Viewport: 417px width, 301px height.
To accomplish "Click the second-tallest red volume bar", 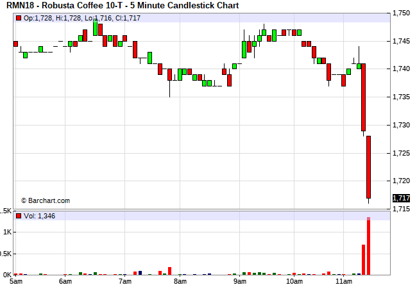I will [363, 260].
